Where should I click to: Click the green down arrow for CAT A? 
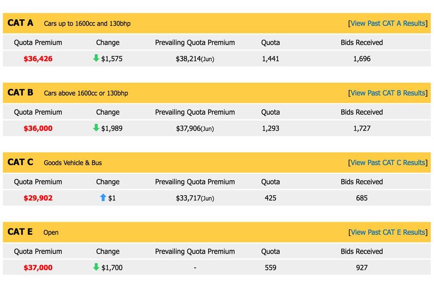click(96, 58)
